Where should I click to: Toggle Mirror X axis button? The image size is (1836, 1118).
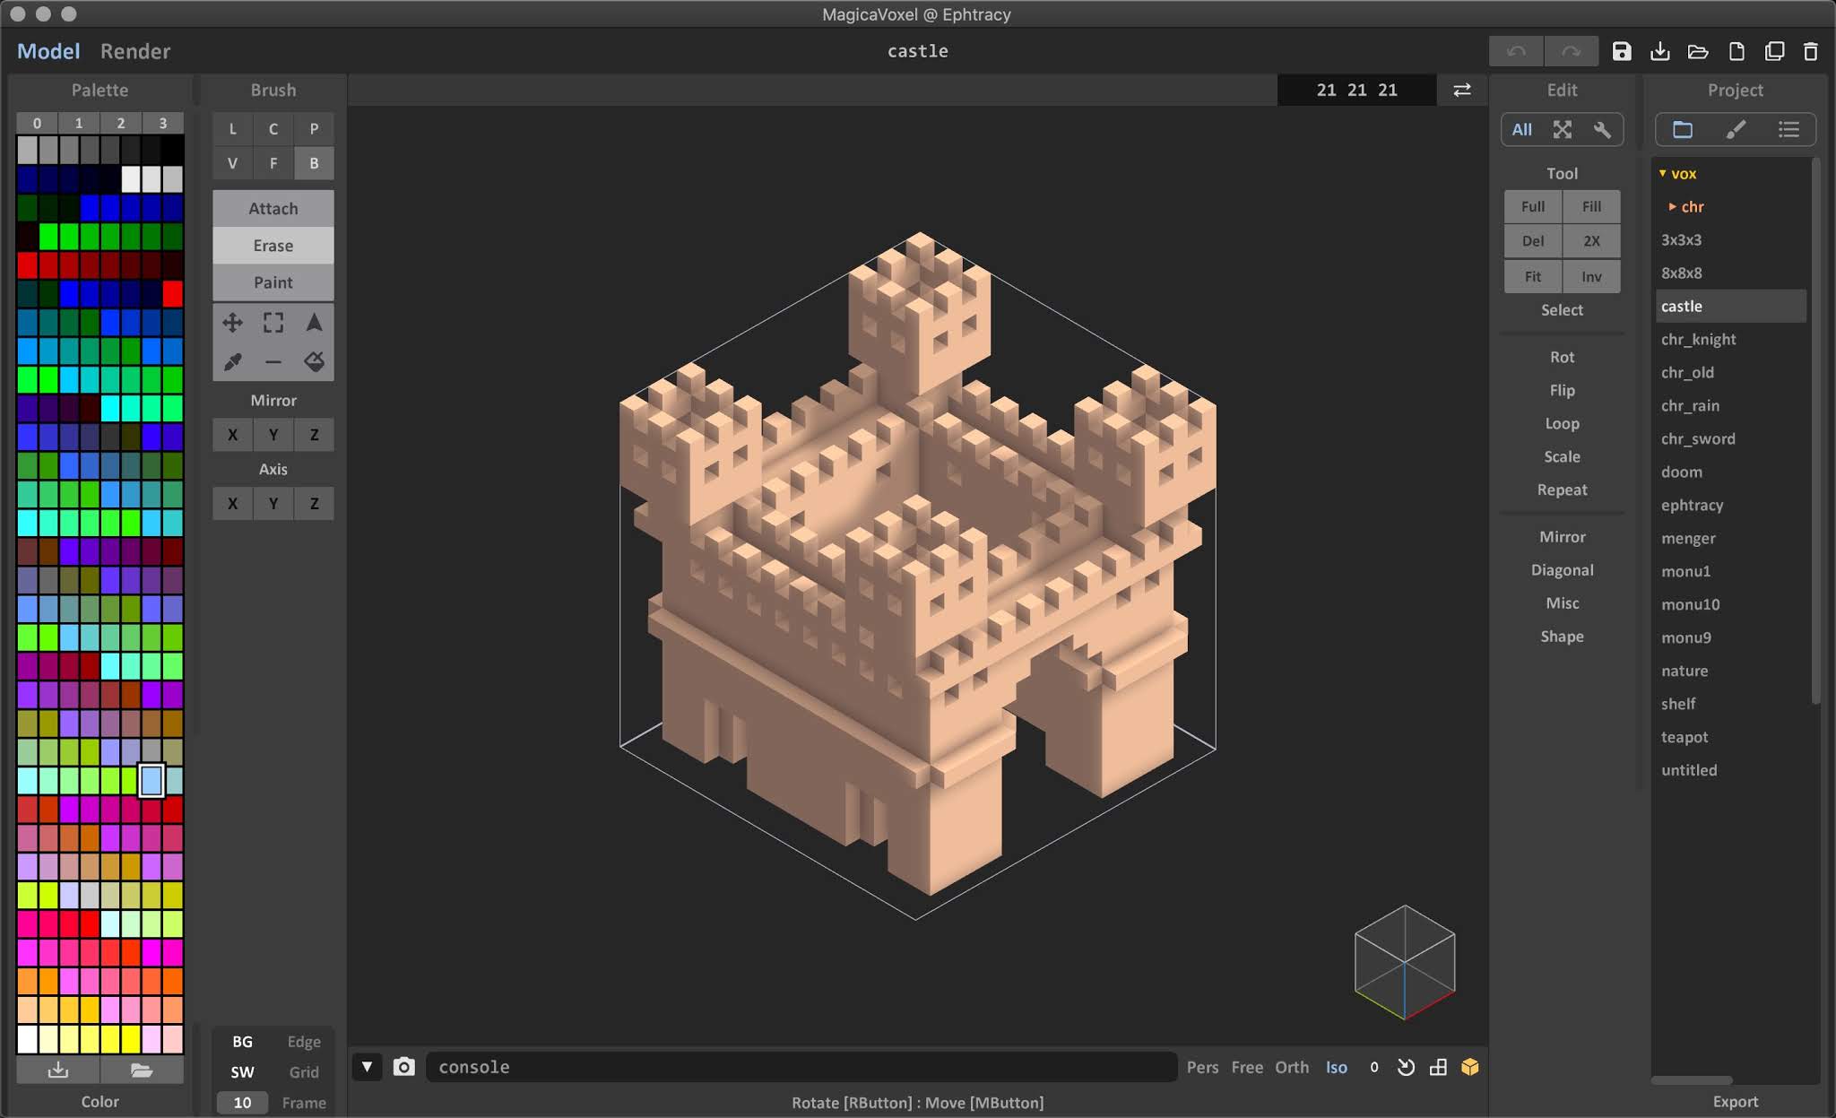pyautogui.click(x=232, y=435)
